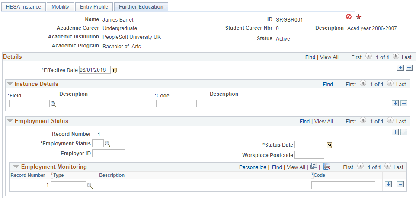This screenshot has height=198, width=416.
Task: Open the Status Date calendar picker
Action: 329,145
